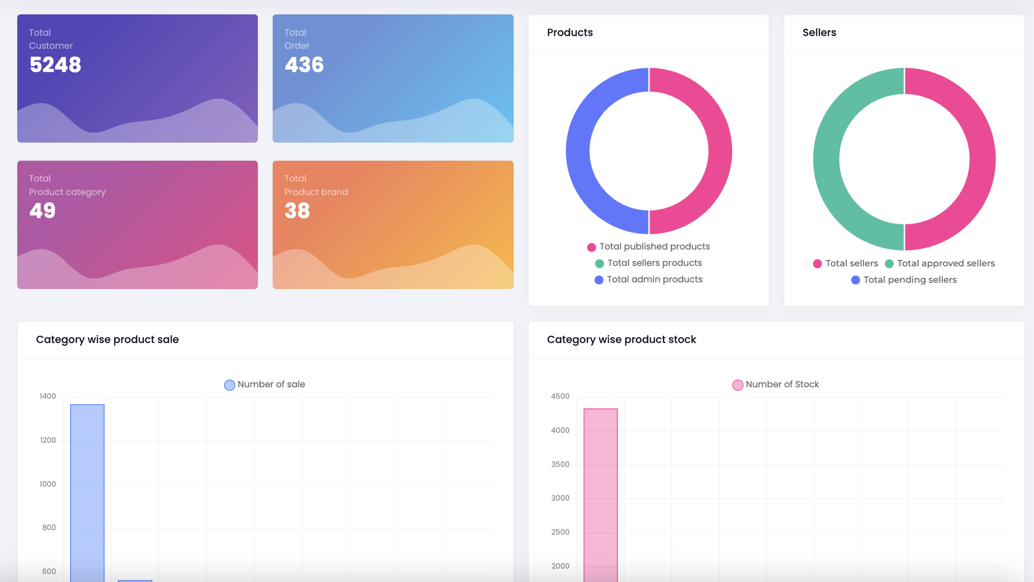The width and height of the screenshot is (1034, 582).
Task: Open the Total Order card
Action: (393, 78)
